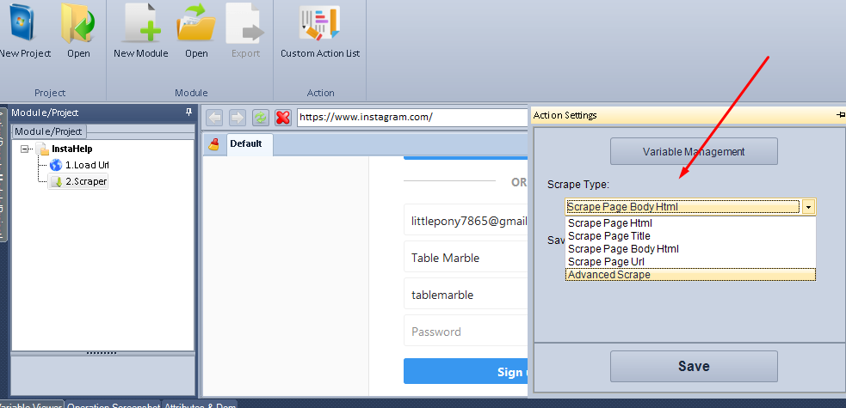
Task: Select the 2.Scraper tree item
Action: click(86, 181)
